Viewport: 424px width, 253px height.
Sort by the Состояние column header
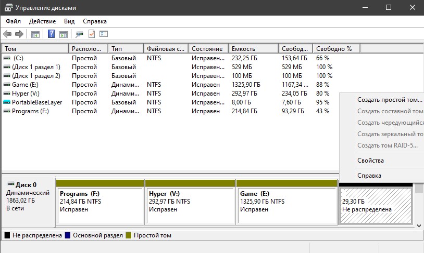tap(208, 48)
